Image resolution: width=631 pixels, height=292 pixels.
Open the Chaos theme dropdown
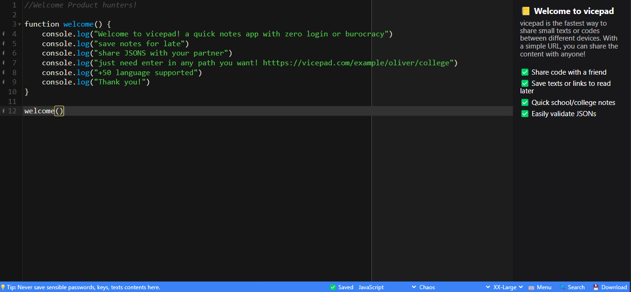click(x=455, y=287)
